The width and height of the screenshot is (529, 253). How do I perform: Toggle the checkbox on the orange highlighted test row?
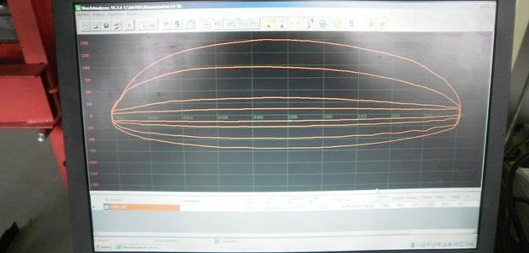point(106,207)
